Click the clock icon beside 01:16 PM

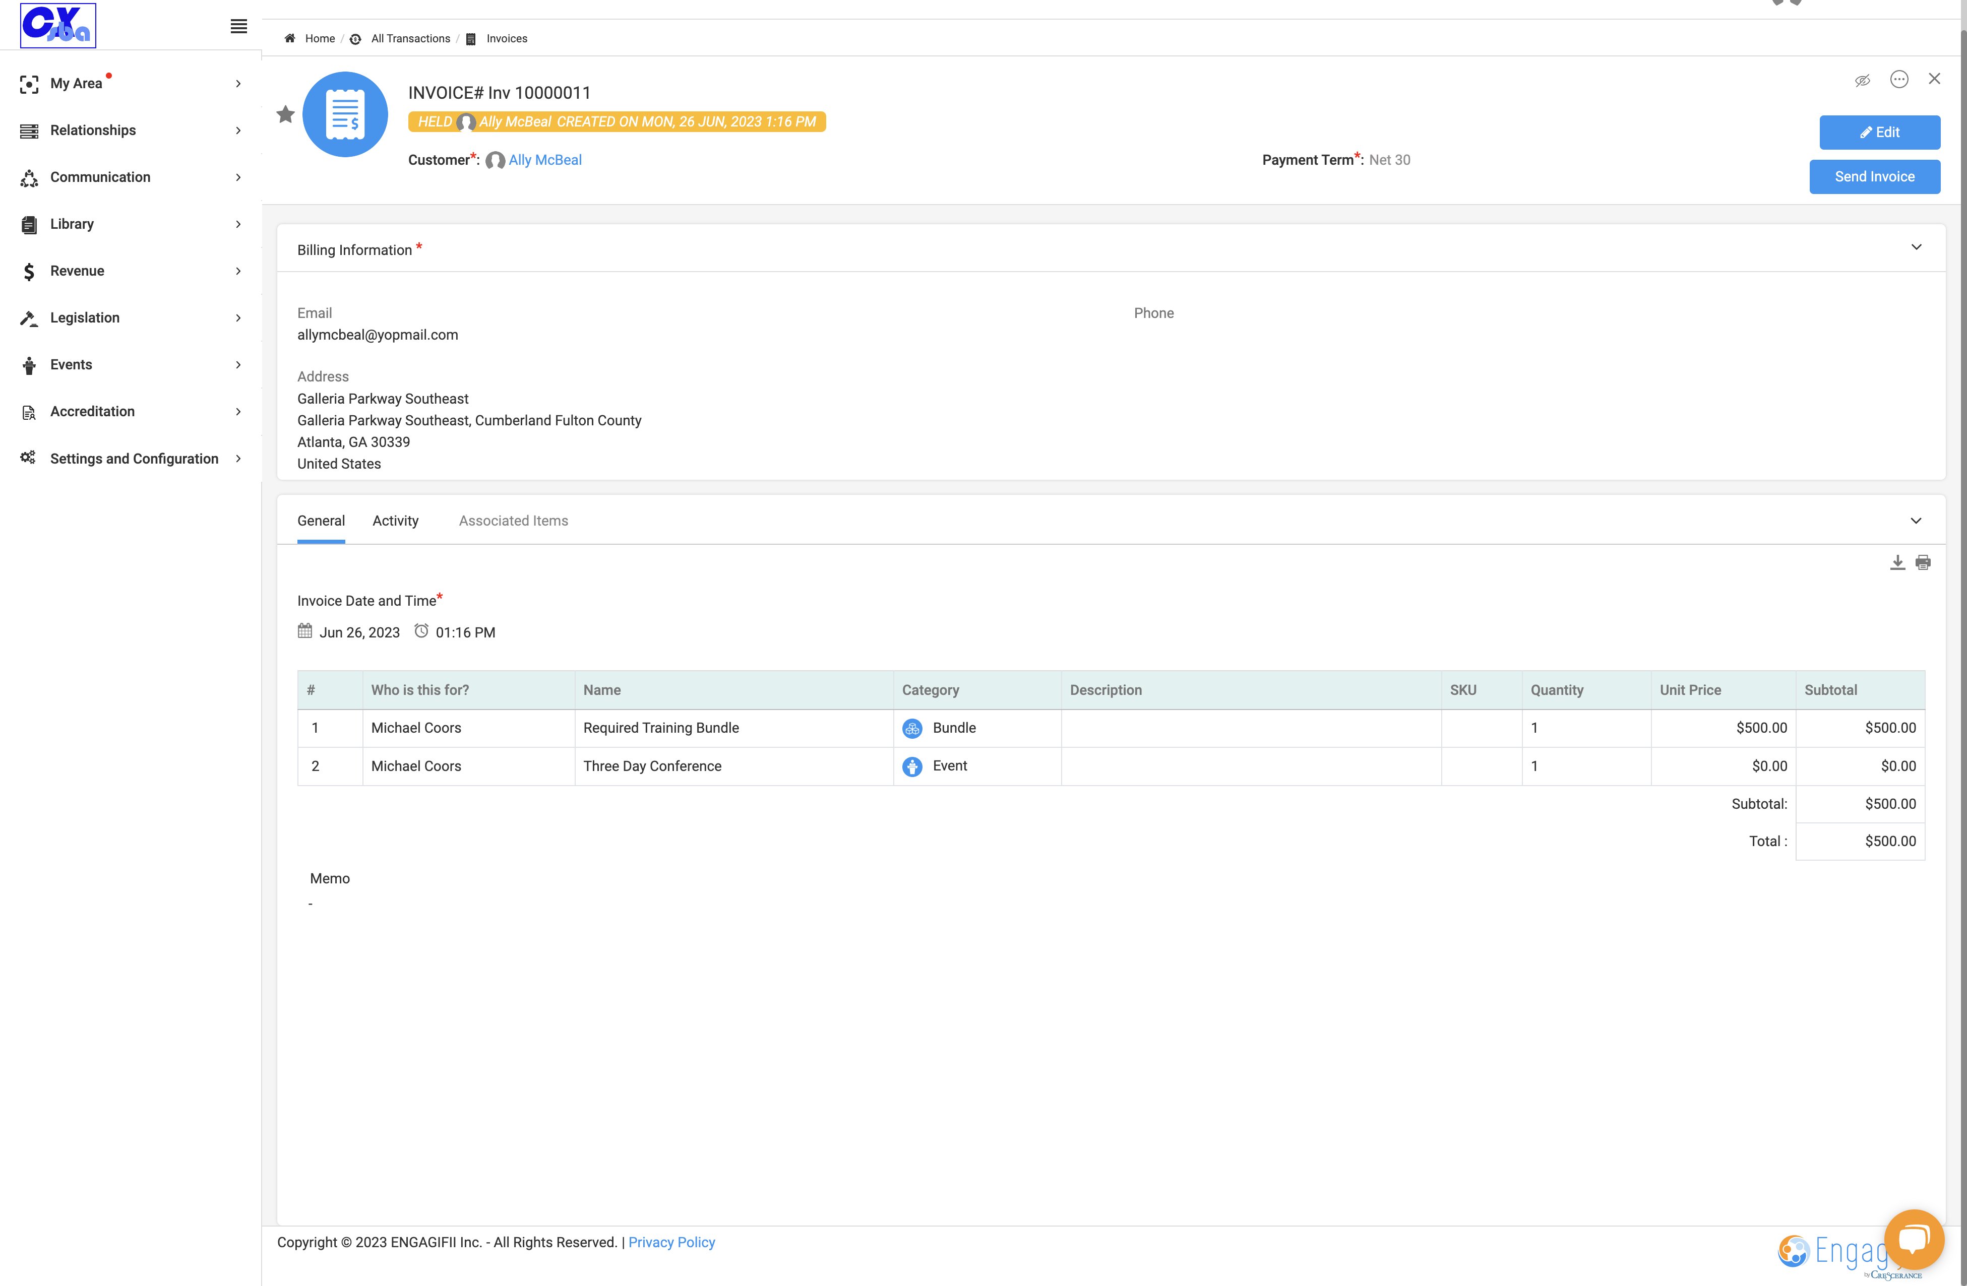421,631
